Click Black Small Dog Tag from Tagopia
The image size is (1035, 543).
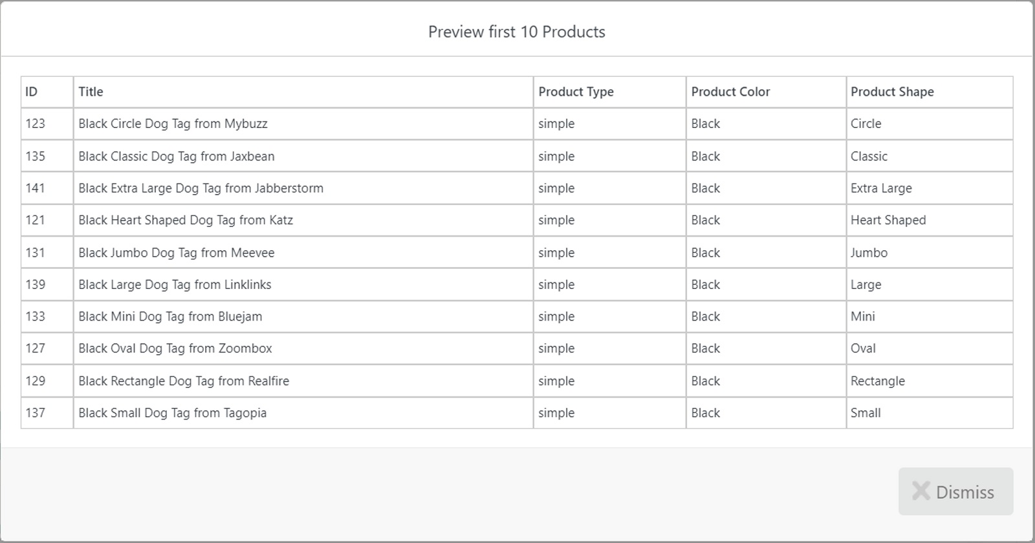[x=172, y=412]
